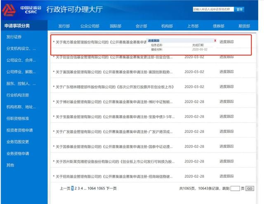264x204 pixels.
Task: Choose 发行证券 in the sidebar
Action: point(14,37)
